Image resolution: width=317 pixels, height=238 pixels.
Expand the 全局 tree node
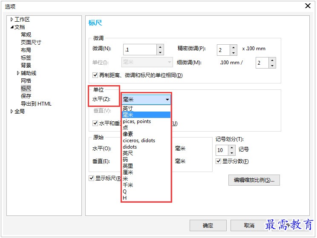[12, 111]
